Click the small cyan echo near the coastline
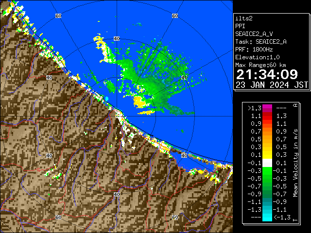The width and height of the screenshot is (311, 233). point(107,99)
